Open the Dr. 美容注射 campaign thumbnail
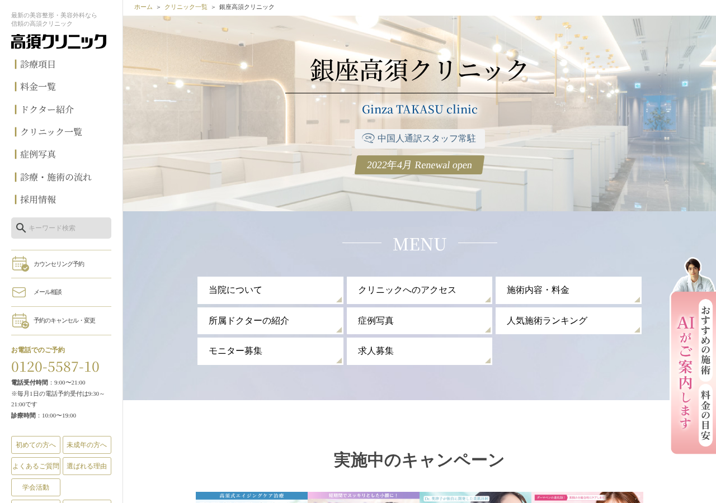Screen dimensions: 716x503 tap(475, 497)
